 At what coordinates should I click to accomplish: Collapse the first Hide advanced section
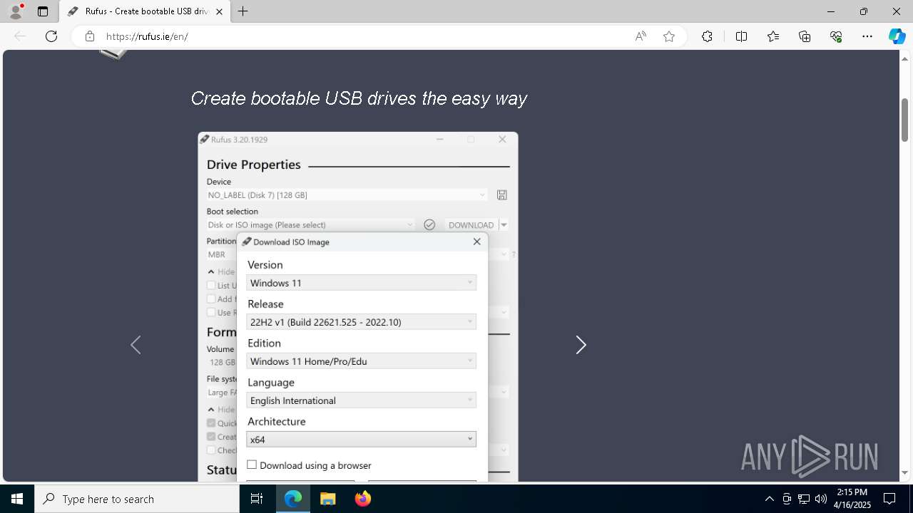point(221,271)
